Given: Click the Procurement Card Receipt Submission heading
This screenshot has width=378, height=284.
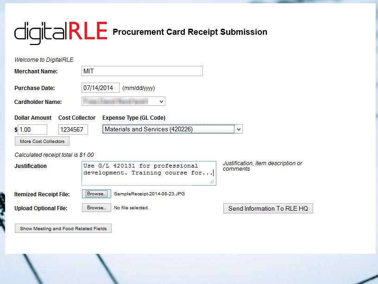Looking at the screenshot, I should pos(190,32).
